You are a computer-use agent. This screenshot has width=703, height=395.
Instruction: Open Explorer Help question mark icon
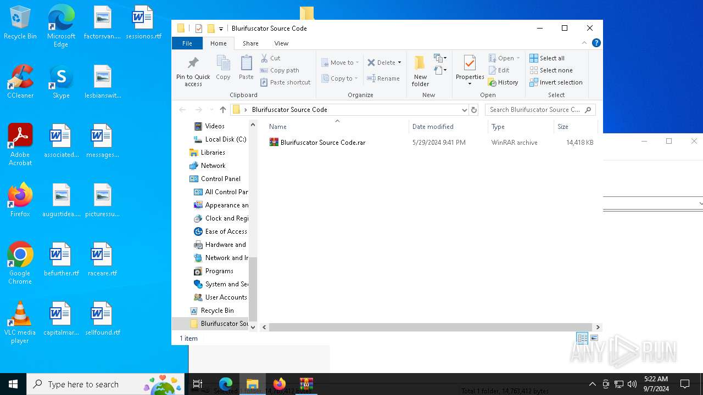(x=596, y=43)
